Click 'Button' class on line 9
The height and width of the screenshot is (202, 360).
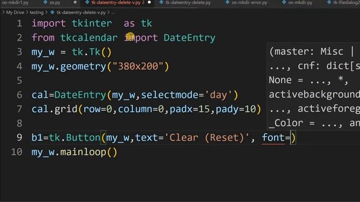click(x=83, y=137)
